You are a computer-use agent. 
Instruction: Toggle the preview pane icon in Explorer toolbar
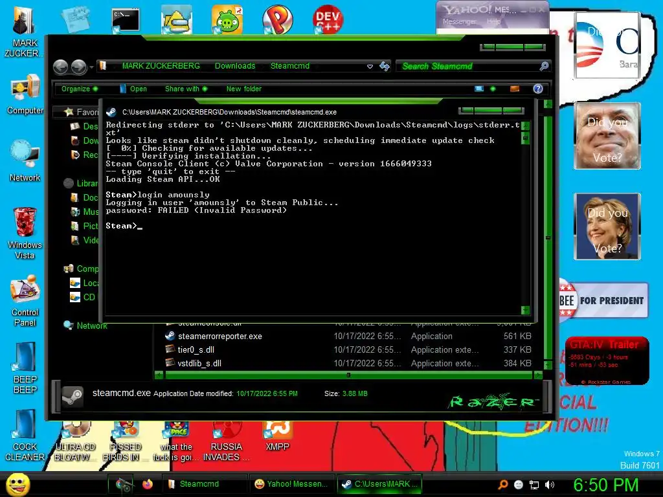pos(515,89)
